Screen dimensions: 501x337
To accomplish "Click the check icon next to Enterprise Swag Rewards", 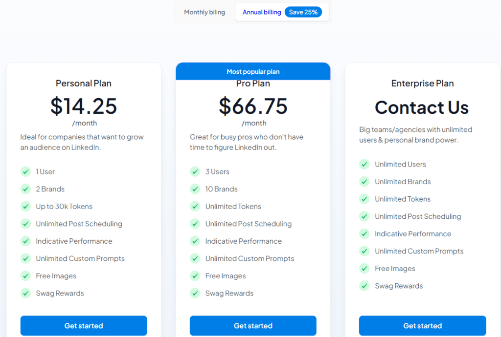I will (364, 286).
